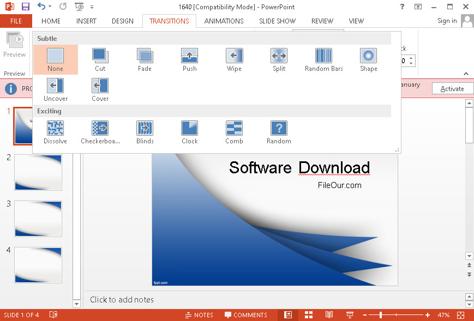Switch to the ANIMATIONS tab

[224, 21]
